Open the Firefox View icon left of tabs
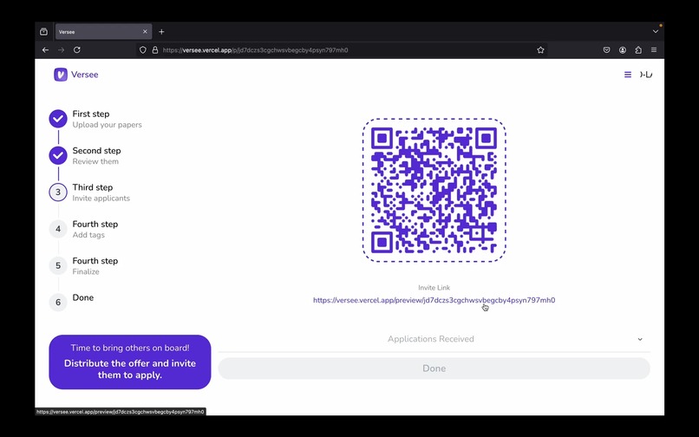Viewport: 699px width, 437px height. click(43, 32)
